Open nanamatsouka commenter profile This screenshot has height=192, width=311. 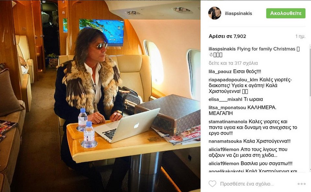225,141
